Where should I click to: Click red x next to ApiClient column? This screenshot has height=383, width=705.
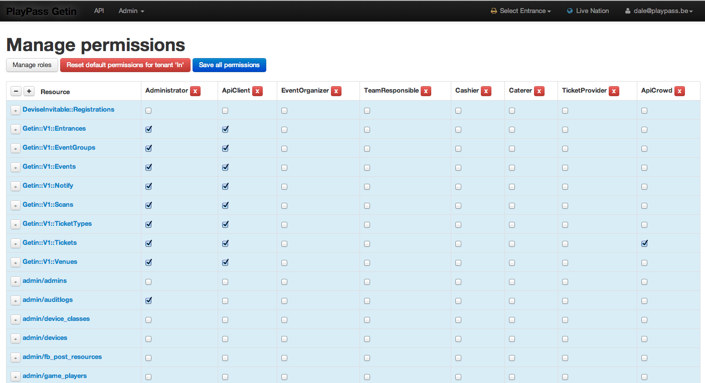point(257,91)
